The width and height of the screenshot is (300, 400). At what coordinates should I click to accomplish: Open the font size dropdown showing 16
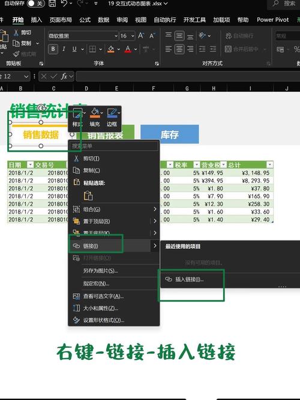133,36
